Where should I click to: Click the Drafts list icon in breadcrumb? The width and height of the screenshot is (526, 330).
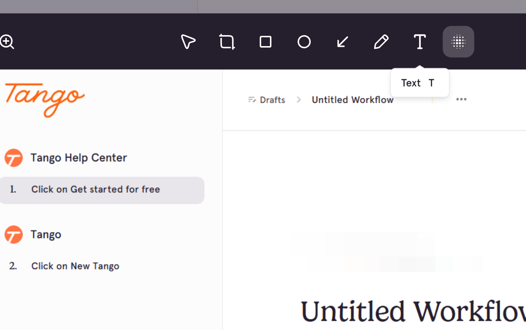coord(252,100)
